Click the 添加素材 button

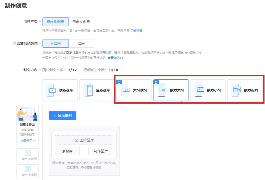pos(62,116)
